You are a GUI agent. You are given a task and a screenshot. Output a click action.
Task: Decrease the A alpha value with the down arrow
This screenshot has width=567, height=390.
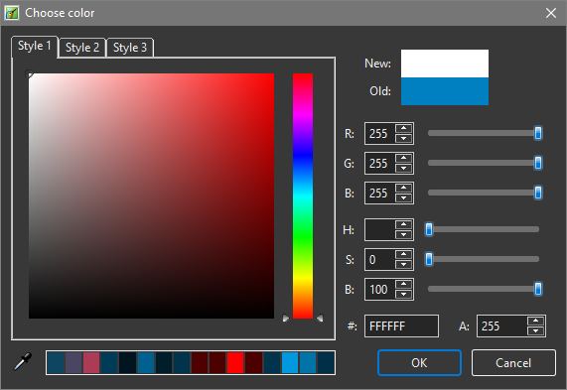(535, 331)
